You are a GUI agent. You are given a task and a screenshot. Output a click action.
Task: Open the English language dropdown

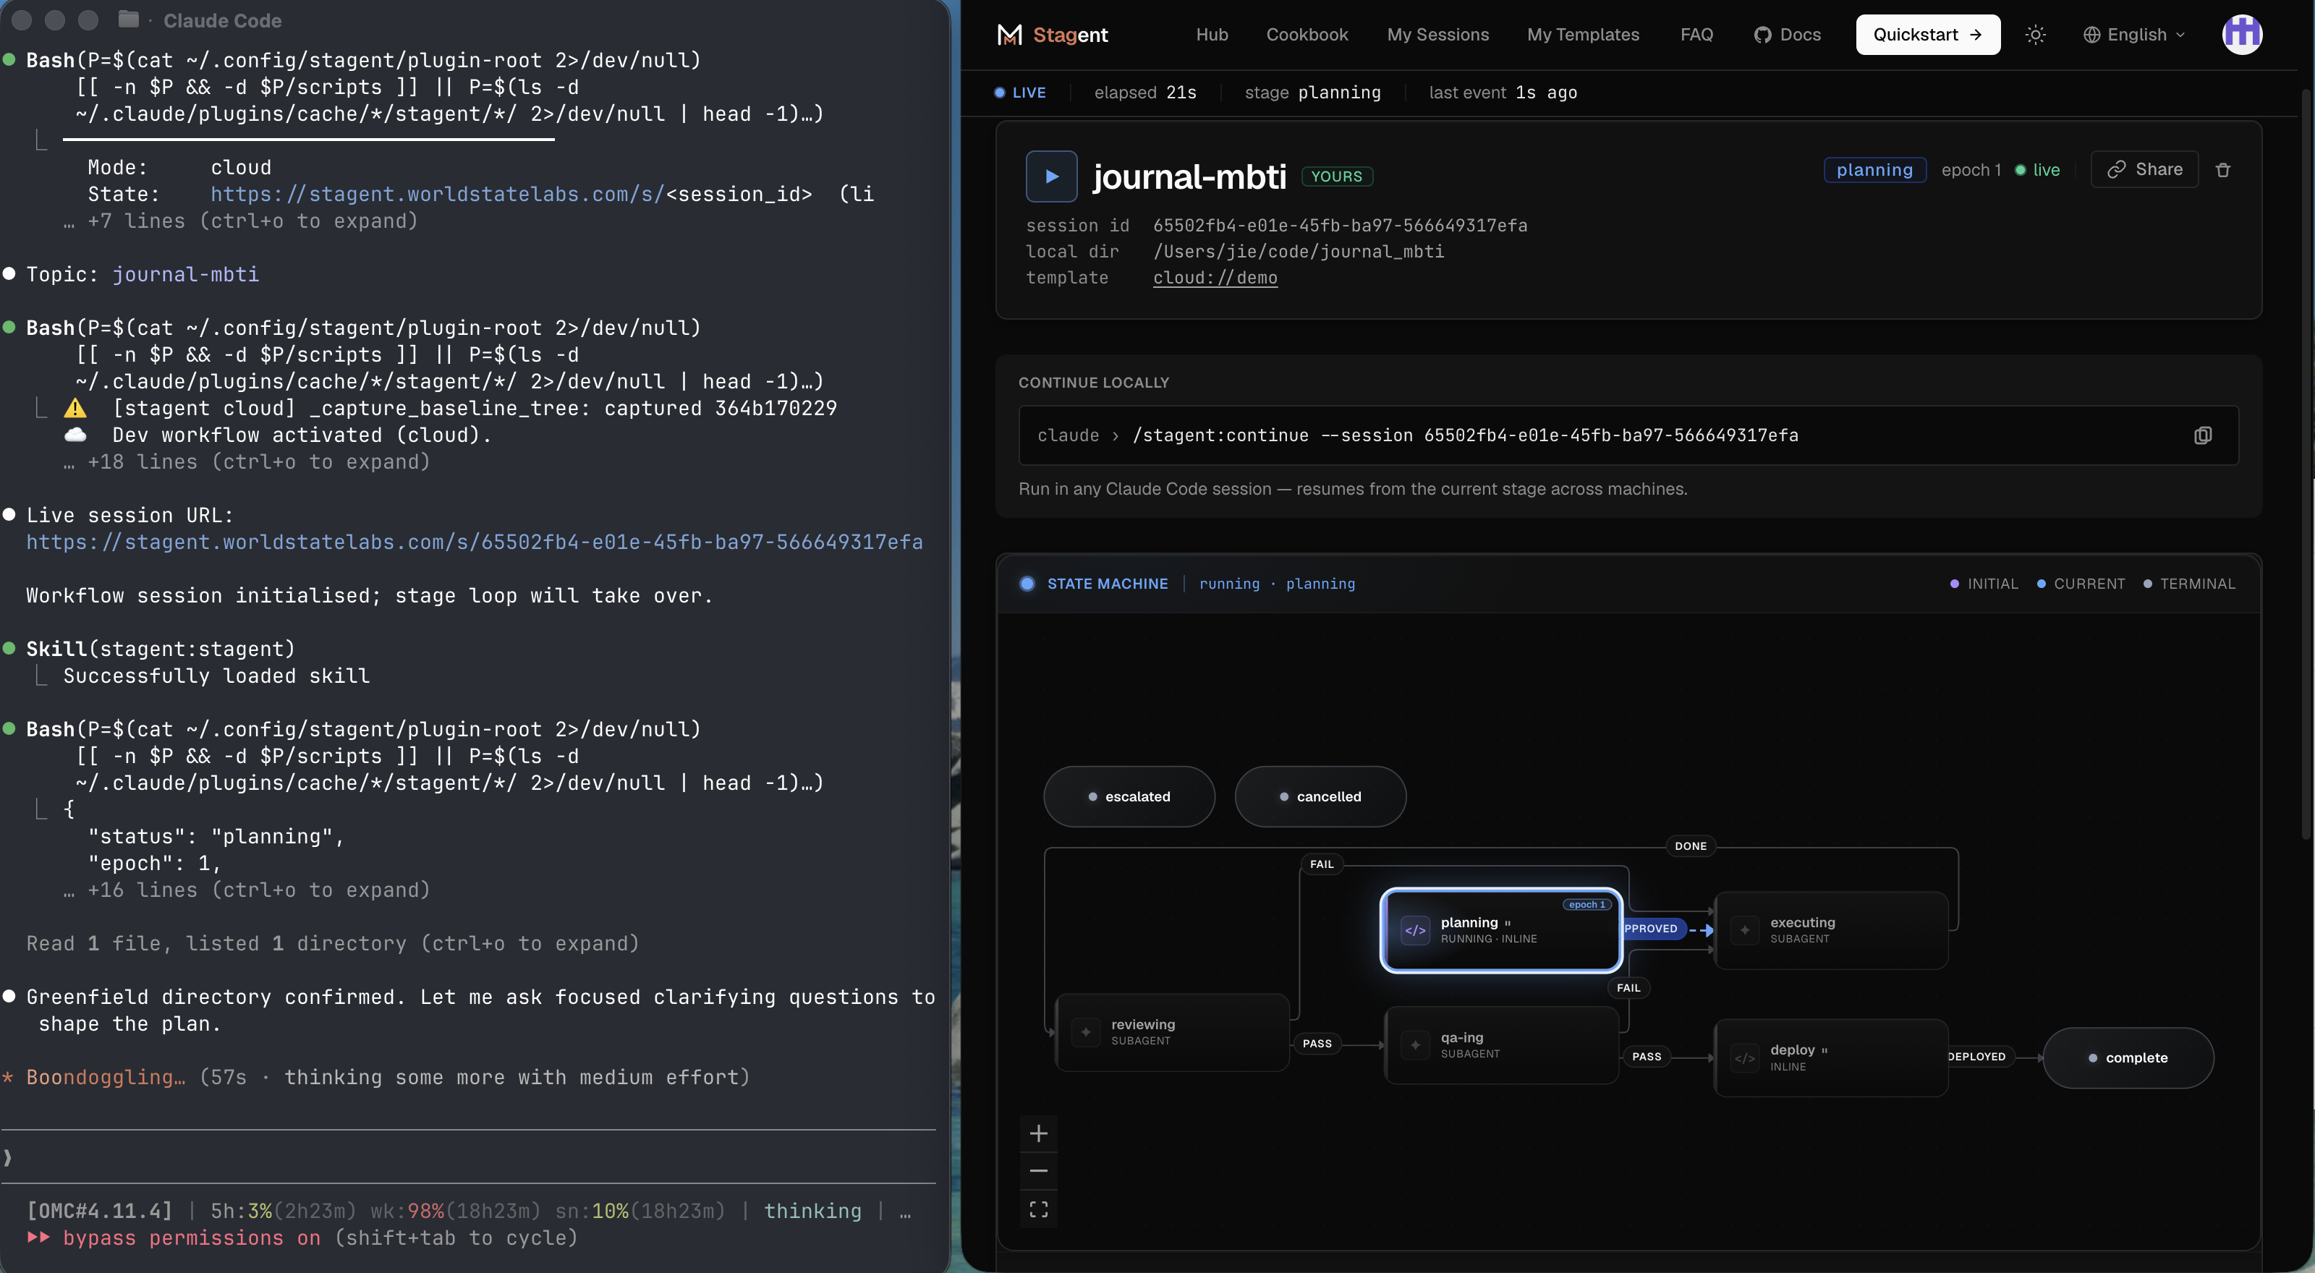point(2134,34)
